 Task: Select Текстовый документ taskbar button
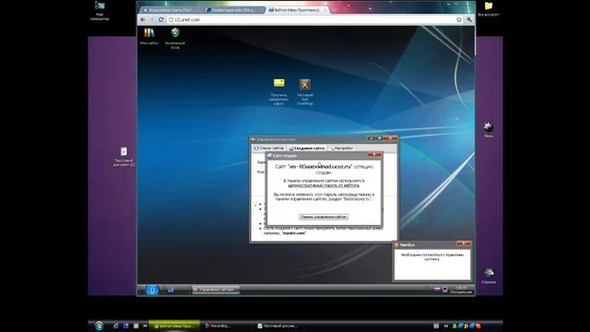point(280,326)
